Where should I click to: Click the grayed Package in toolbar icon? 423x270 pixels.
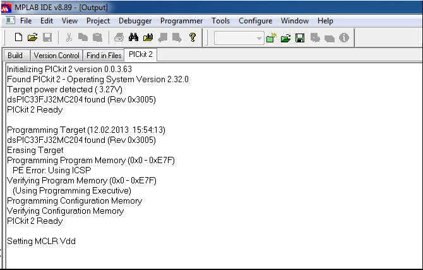(330, 39)
